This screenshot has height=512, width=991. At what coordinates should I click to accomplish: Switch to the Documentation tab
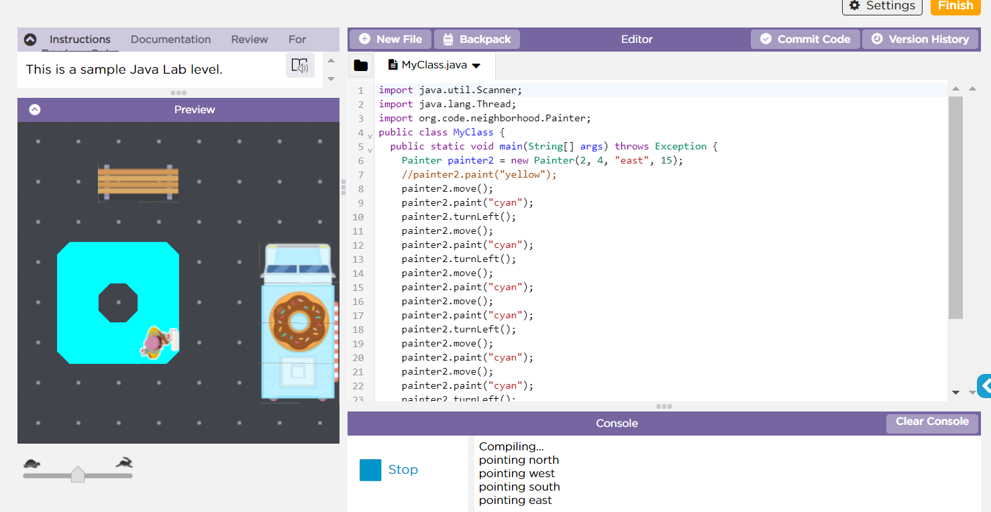coord(170,40)
